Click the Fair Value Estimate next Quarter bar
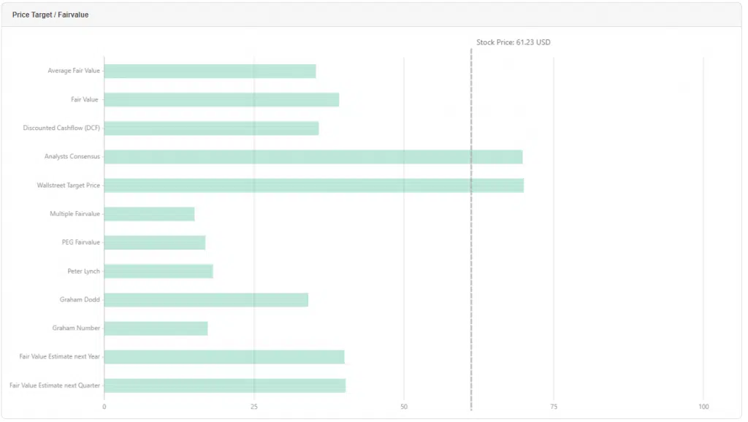Viewport: 748px width, 422px height. pos(224,385)
